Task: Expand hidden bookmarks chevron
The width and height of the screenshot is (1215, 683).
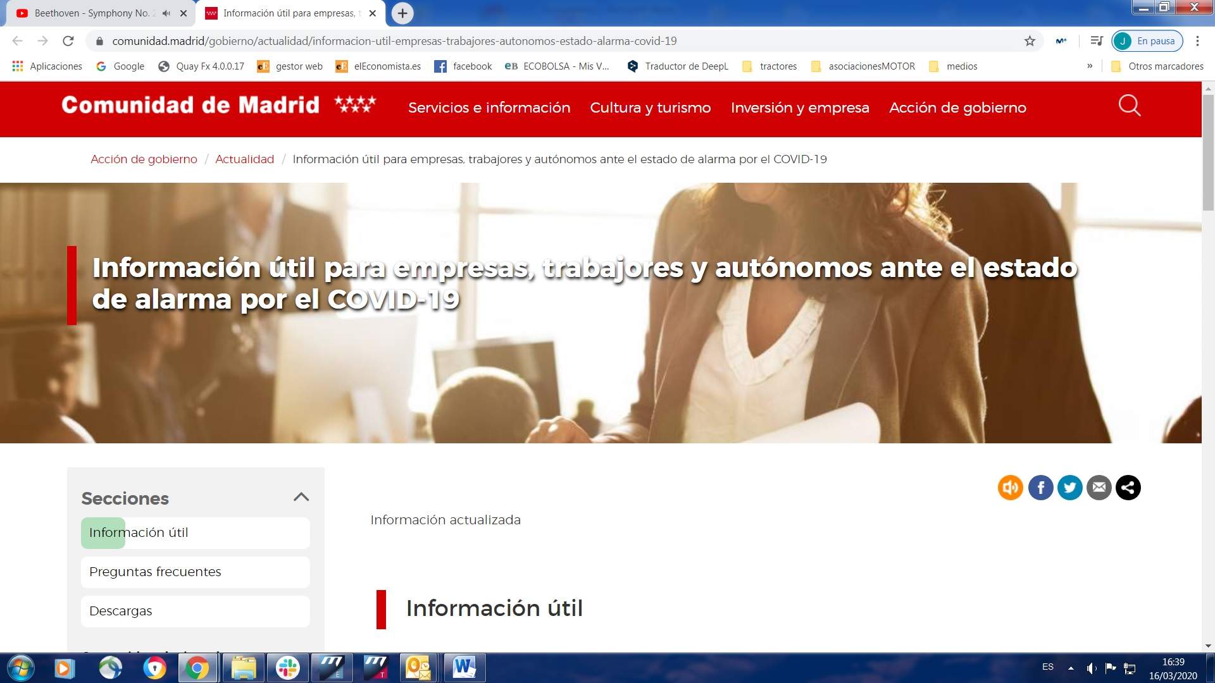Action: tap(1090, 66)
